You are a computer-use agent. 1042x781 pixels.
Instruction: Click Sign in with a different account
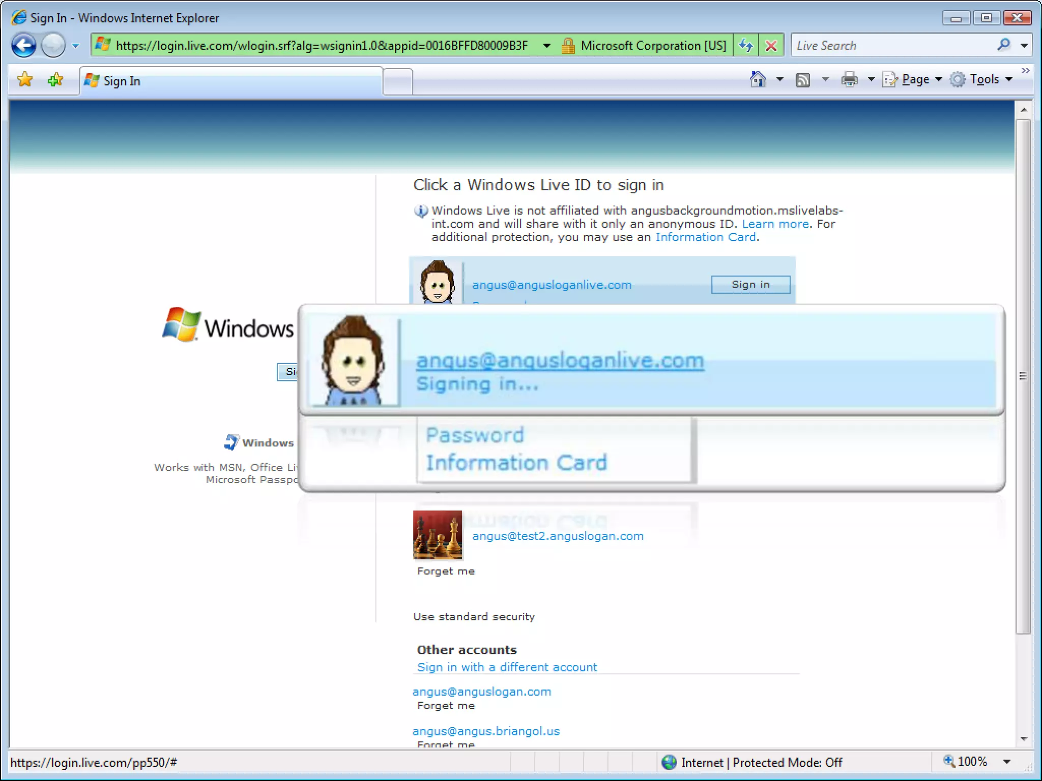click(x=507, y=667)
